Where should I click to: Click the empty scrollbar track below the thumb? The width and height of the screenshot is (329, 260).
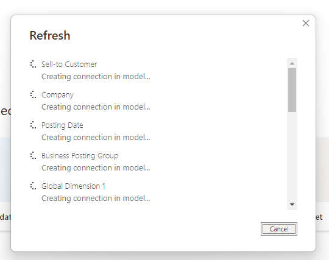(292, 156)
